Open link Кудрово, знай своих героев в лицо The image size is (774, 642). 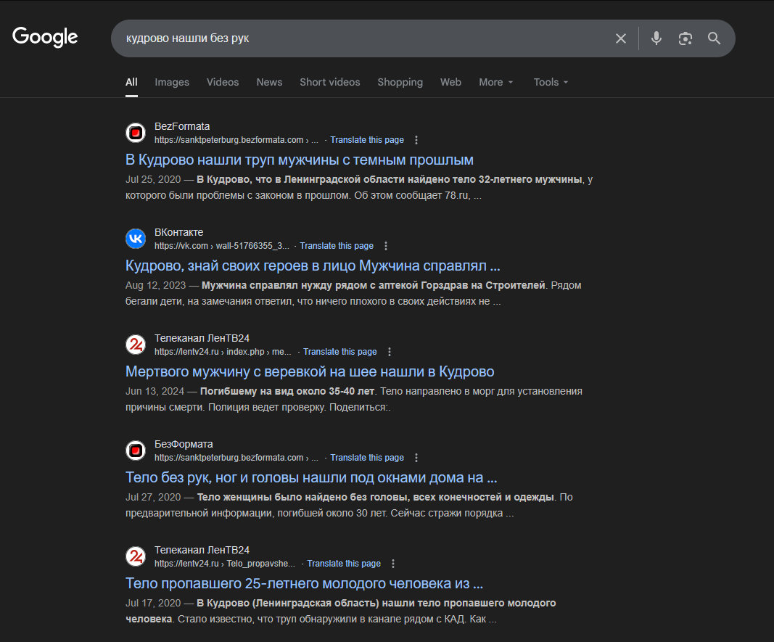(313, 266)
